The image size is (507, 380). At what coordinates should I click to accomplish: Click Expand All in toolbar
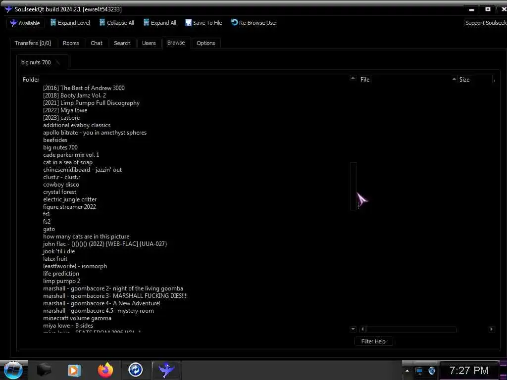point(160,23)
